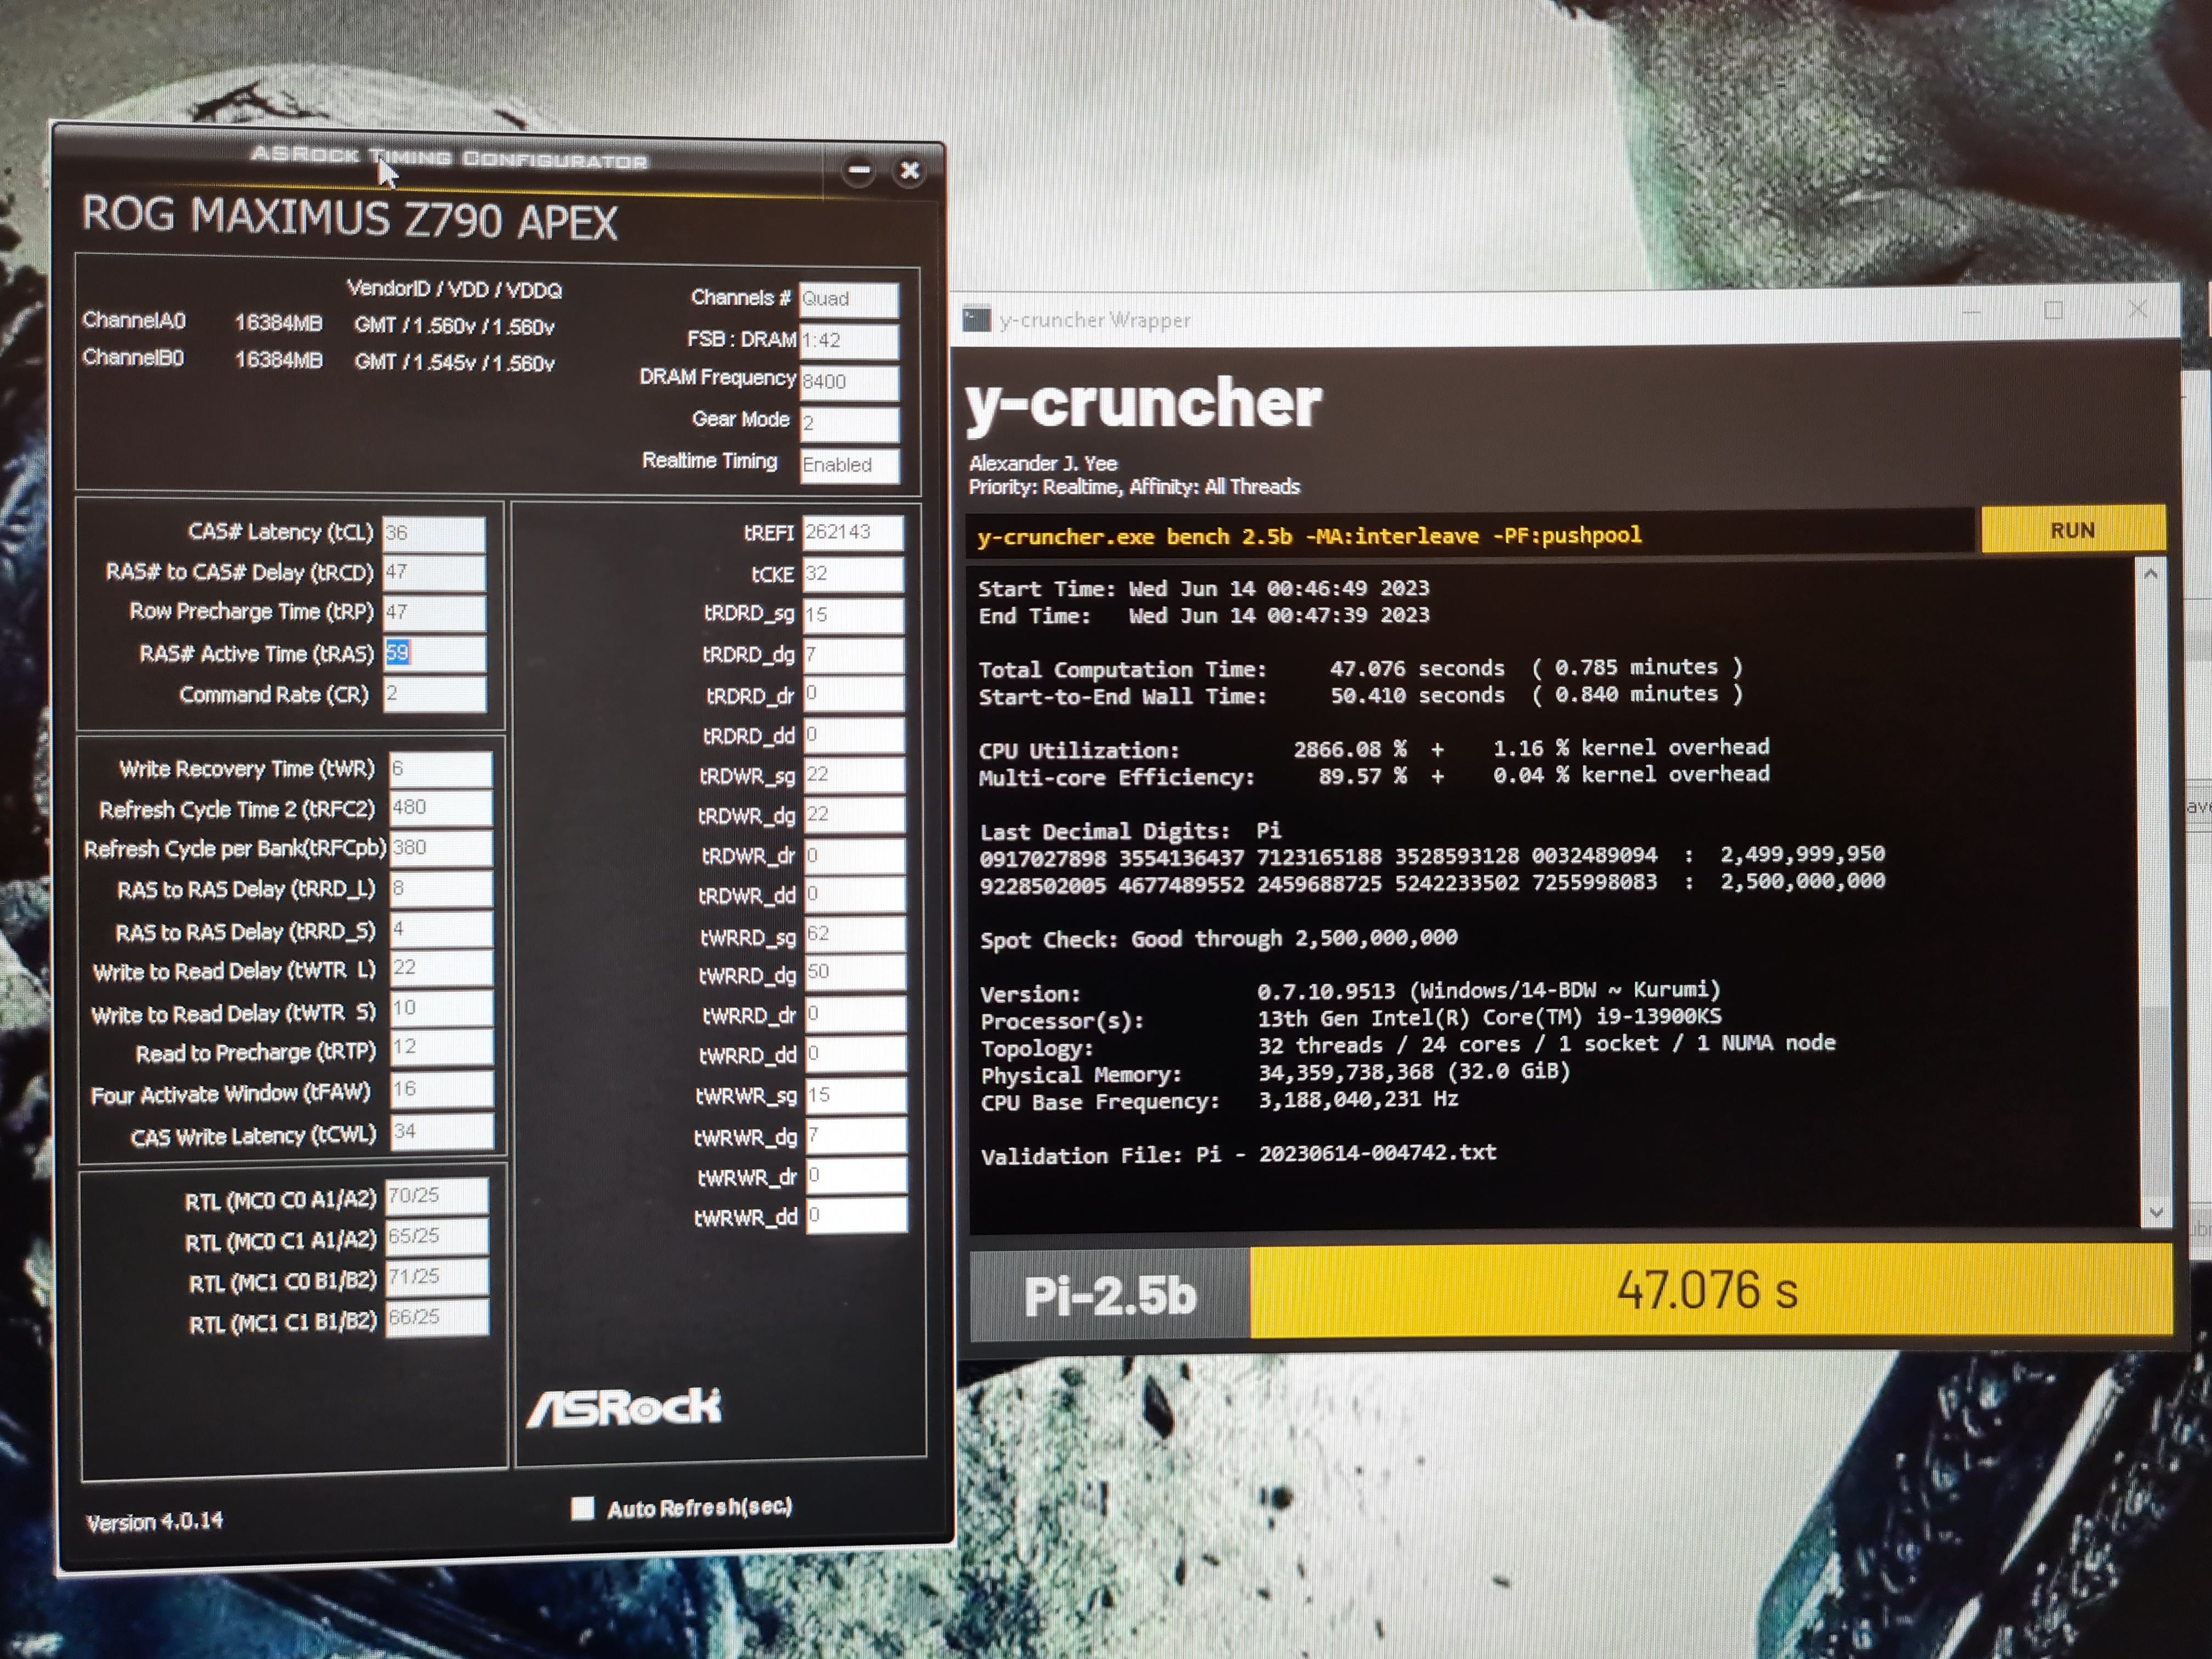Click the tWRWR_sg value field

pyautogui.click(x=856, y=1095)
